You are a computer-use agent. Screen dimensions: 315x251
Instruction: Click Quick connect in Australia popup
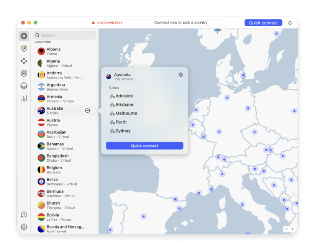tap(144, 146)
